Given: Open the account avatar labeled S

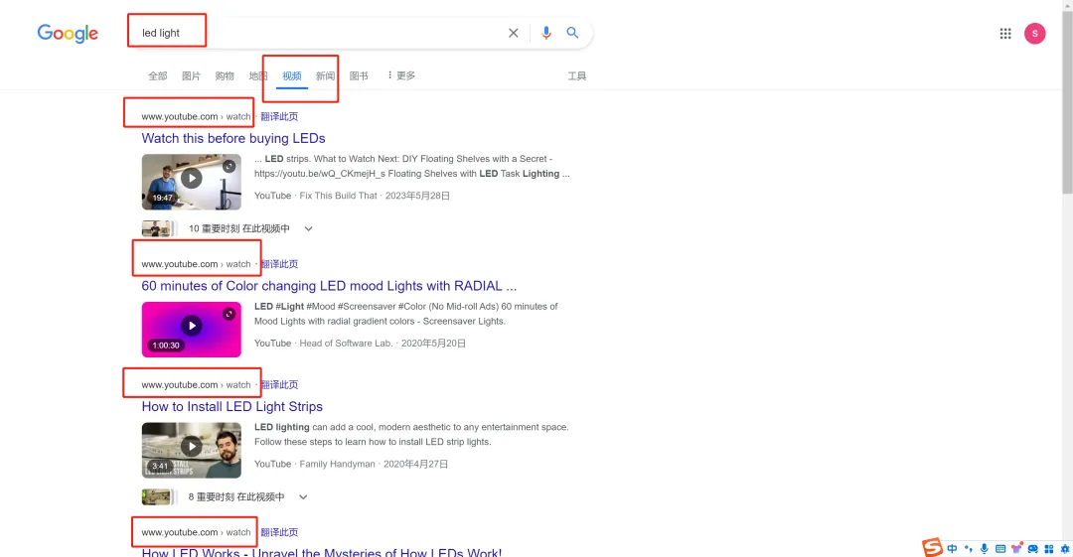Looking at the screenshot, I should tap(1034, 33).
